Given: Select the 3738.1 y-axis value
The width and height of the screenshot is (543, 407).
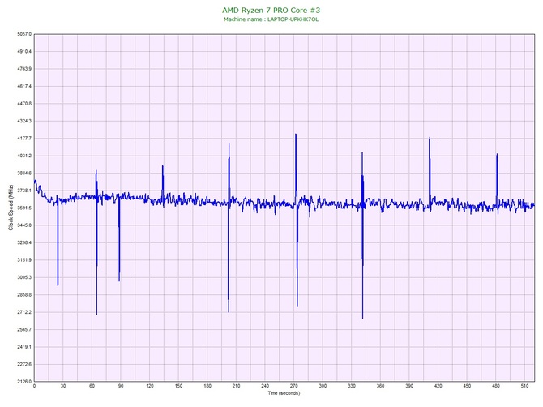Looking at the screenshot, I should coord(24,191).
